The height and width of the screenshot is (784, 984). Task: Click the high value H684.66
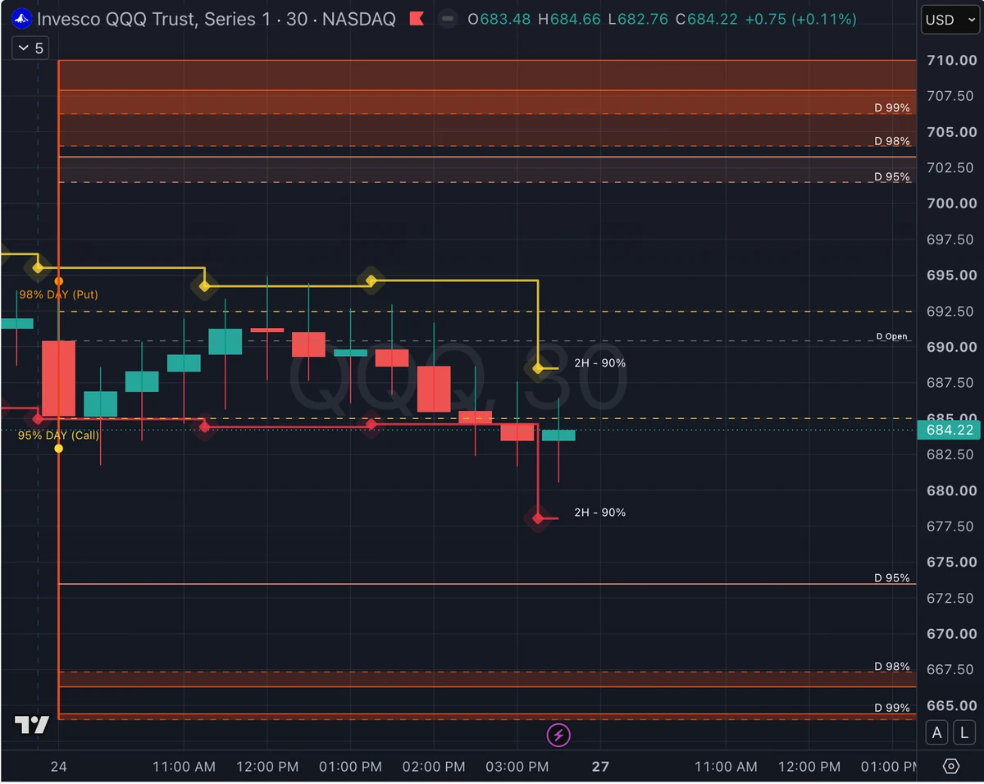coord(571,19)
